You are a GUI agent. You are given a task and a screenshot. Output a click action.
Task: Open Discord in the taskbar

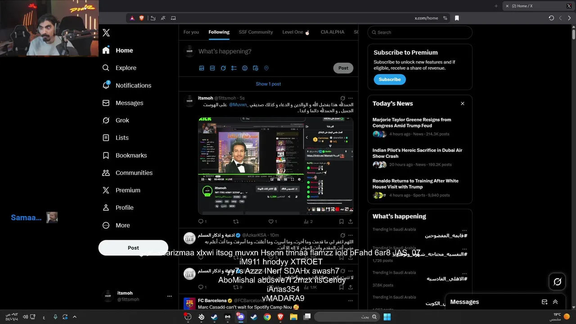(241, 317)
